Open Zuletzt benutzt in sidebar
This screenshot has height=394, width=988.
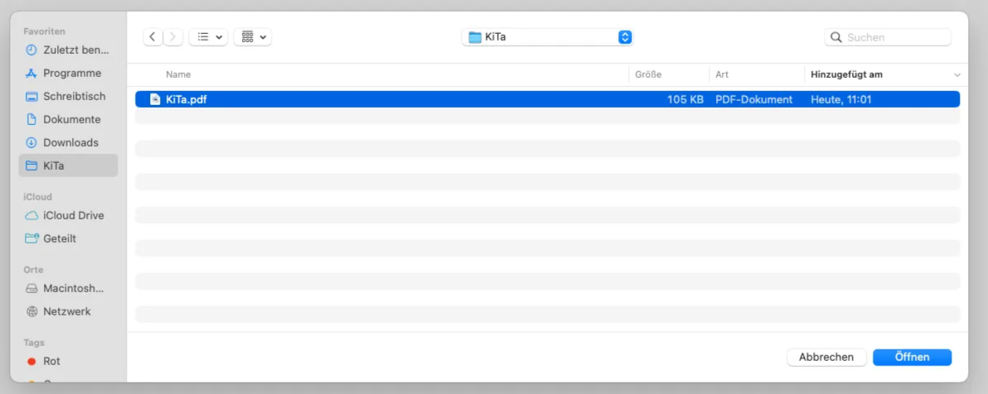pyautogui.click(x=68, y=50)
